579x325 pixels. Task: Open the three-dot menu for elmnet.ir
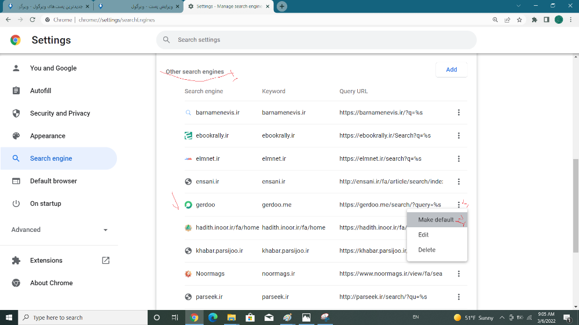click(459, 158)
